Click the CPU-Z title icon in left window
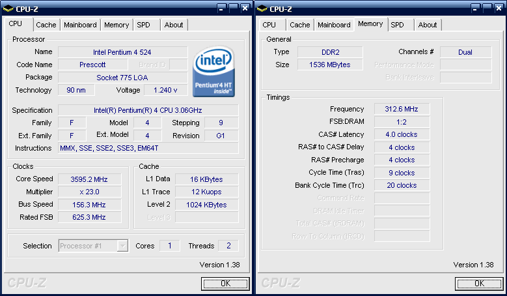The width and height of the screenshot is (507, 296). 8,8
